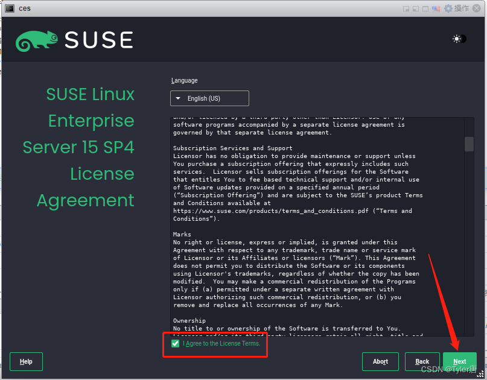Click the "Language" label
Screen dimensions: 487x380
point(185,80)
